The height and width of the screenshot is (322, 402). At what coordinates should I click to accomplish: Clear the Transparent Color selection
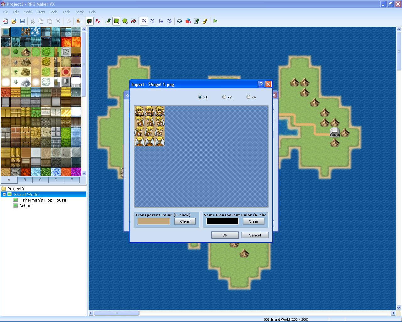pos(185,221)
